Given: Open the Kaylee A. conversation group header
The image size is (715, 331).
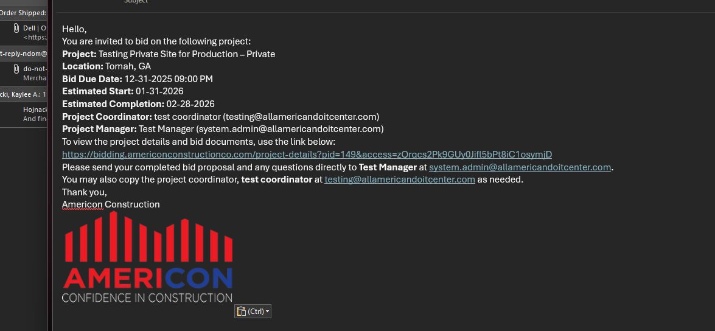Looking at the screenshot, I should [23, 94].
